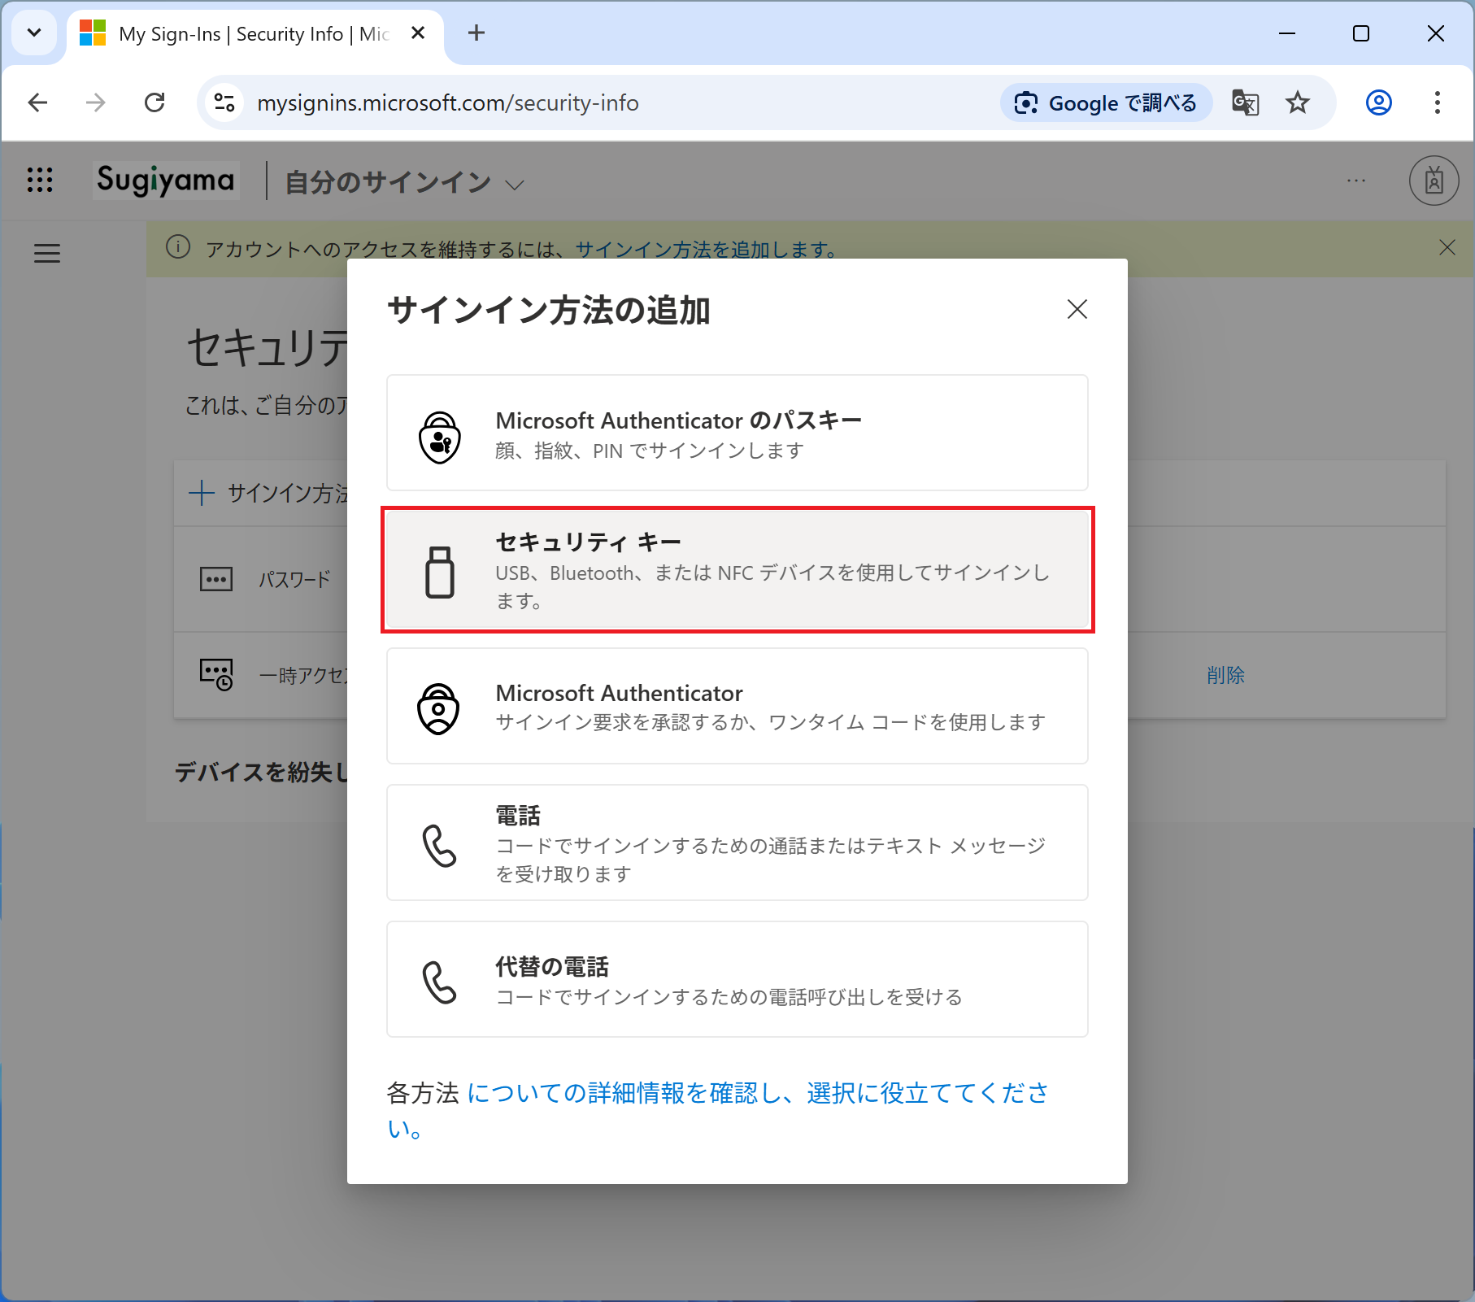Viewport: 1475px width, 1302px height.
Task: Open the tab search dropdown arrow
Action: pyautogui.click(x=34, y=33)
